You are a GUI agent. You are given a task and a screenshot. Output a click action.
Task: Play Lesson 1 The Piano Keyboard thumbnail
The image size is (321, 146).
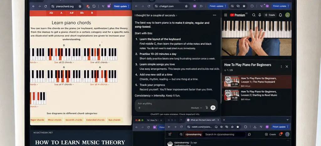tap(232, 82)
